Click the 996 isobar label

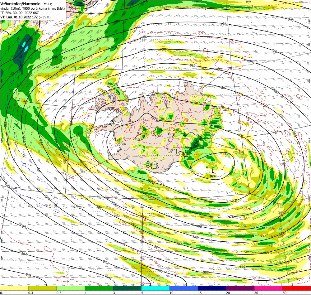pos(29,275)
